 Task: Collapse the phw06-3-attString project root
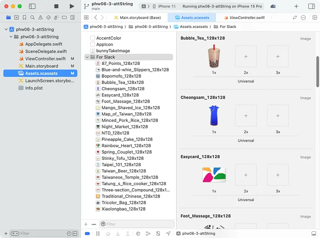[x=6, y=29]
